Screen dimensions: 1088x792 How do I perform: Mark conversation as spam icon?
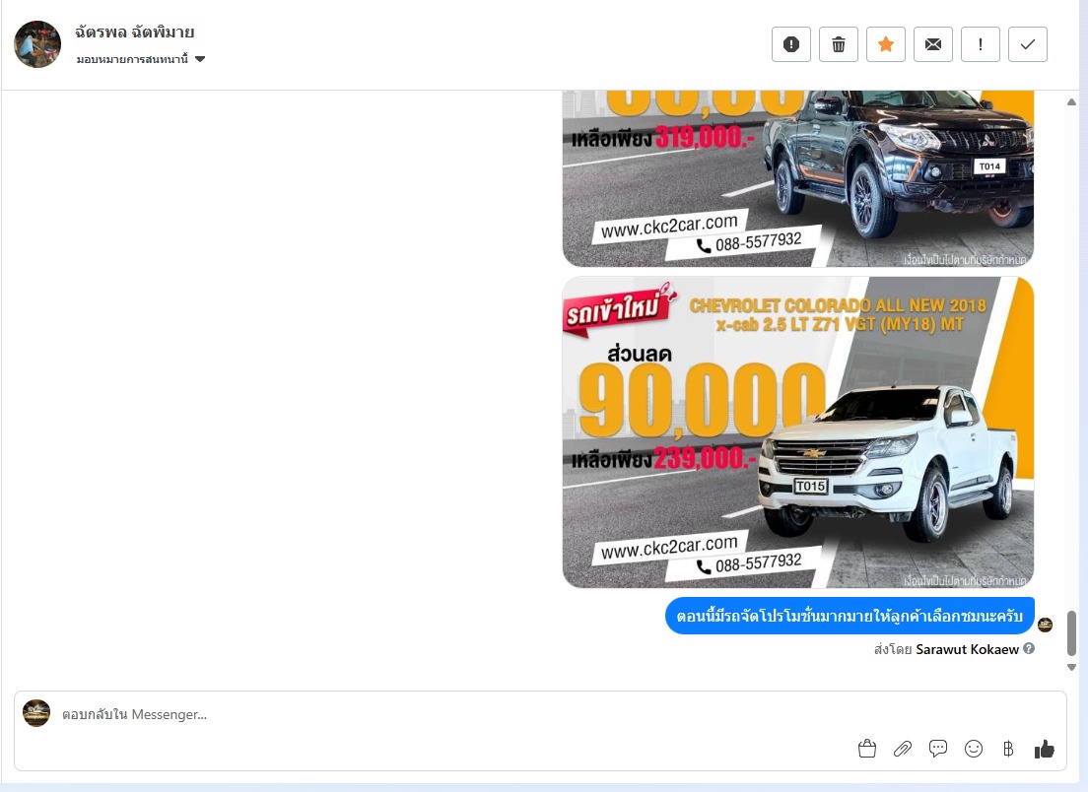(791, 44)
